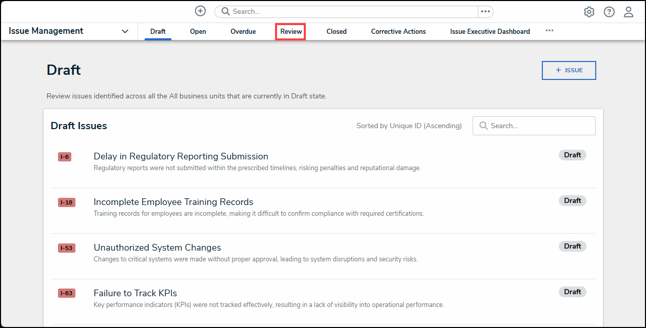The height and width of the screenshot is (328, 646).
Task: Go to the Corrective Actions tab
Action: pos(398,31)
